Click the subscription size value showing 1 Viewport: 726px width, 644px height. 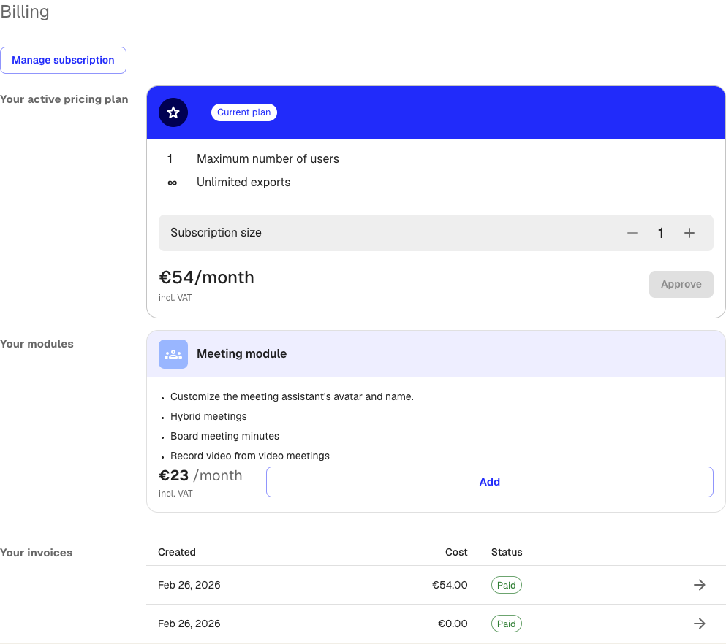[x=660, y=232]
